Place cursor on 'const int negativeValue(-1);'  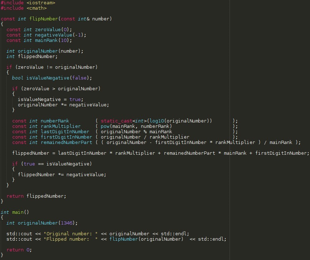tap(46, 35)
